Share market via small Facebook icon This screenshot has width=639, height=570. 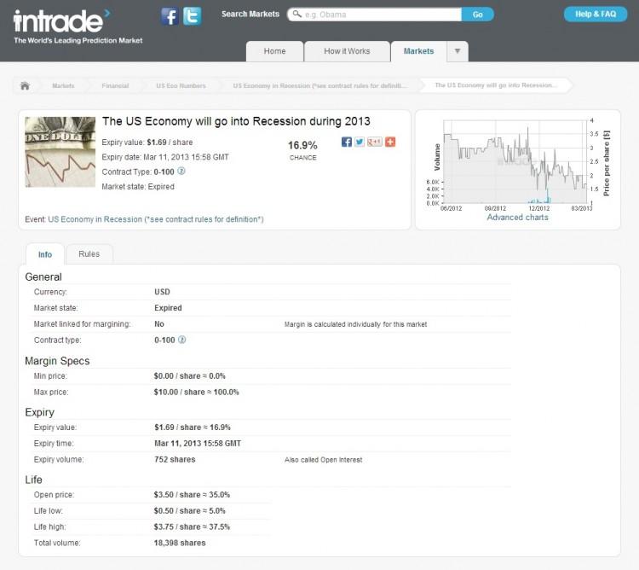[347, 142]
